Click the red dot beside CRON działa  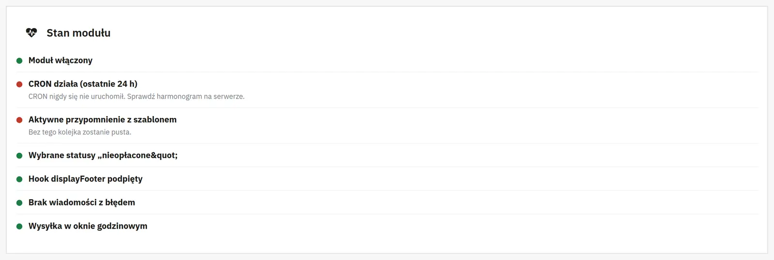click(x=19, y=85)
